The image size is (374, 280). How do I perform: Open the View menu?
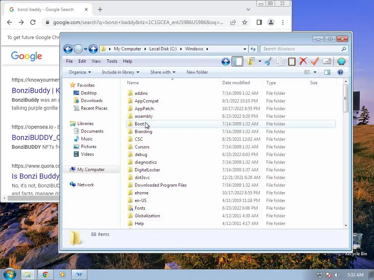[96, 61]
